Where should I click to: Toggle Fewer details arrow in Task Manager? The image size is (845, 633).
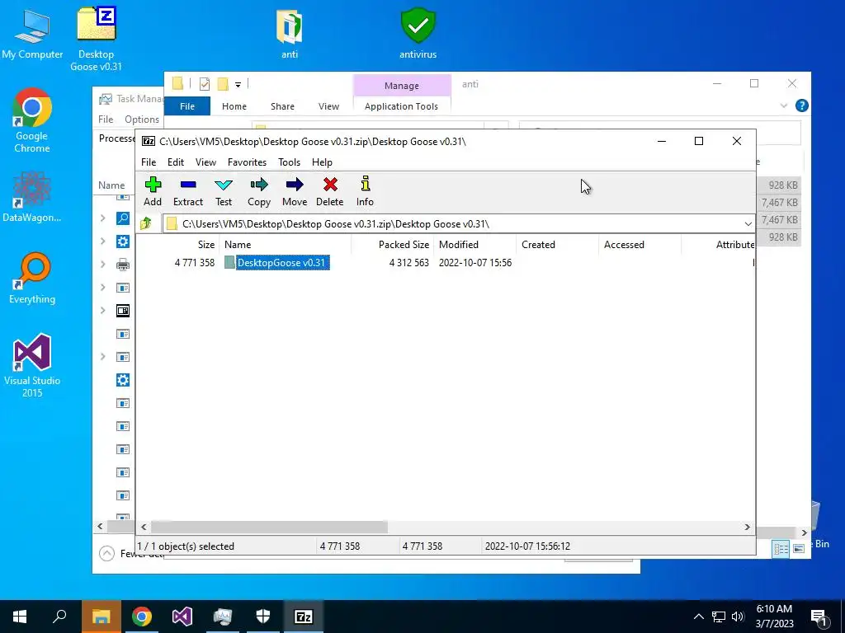106,553
